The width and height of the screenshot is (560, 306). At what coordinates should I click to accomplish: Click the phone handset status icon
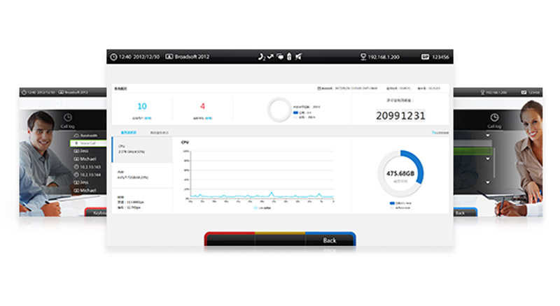click(260, 56)
